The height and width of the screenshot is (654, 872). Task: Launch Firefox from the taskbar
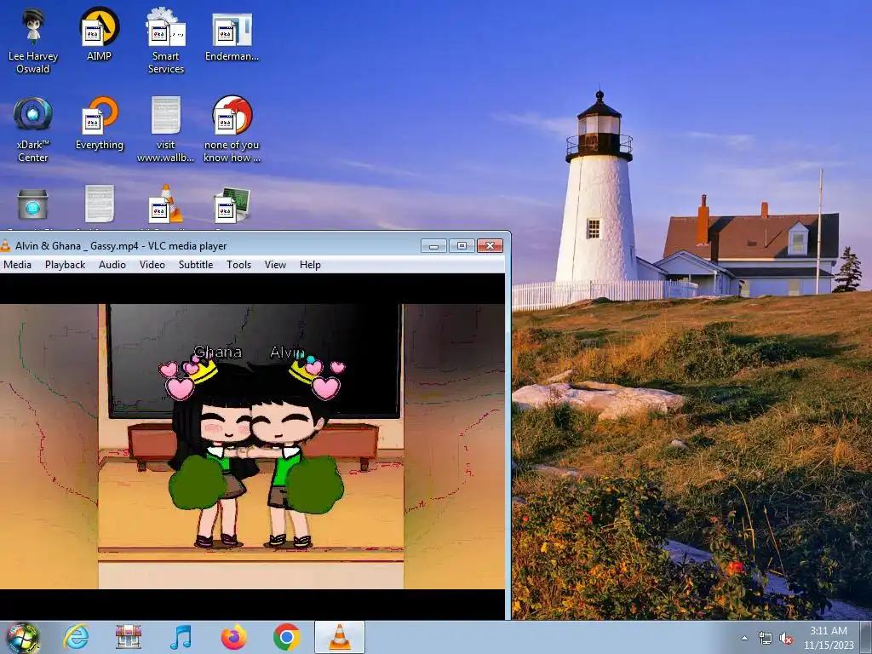[x=233, y=637]
